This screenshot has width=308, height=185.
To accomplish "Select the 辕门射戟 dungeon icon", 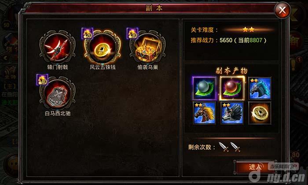I will [57, 46].
